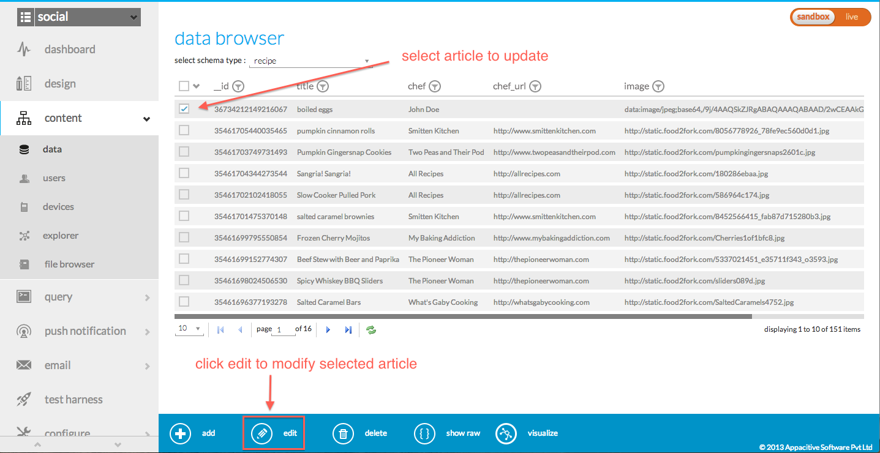Click the add record plus icon

click(x=180, y=433)
